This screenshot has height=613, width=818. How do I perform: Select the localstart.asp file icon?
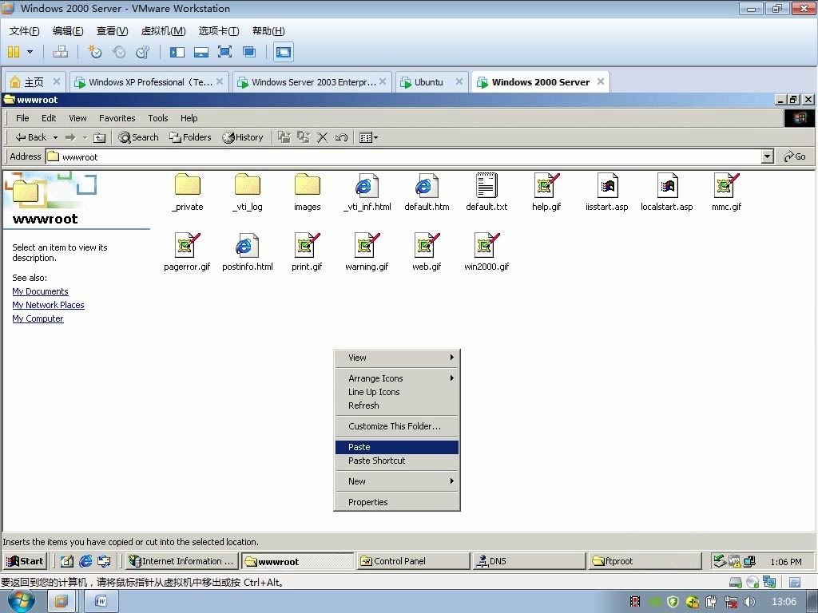tap(667, 185)
